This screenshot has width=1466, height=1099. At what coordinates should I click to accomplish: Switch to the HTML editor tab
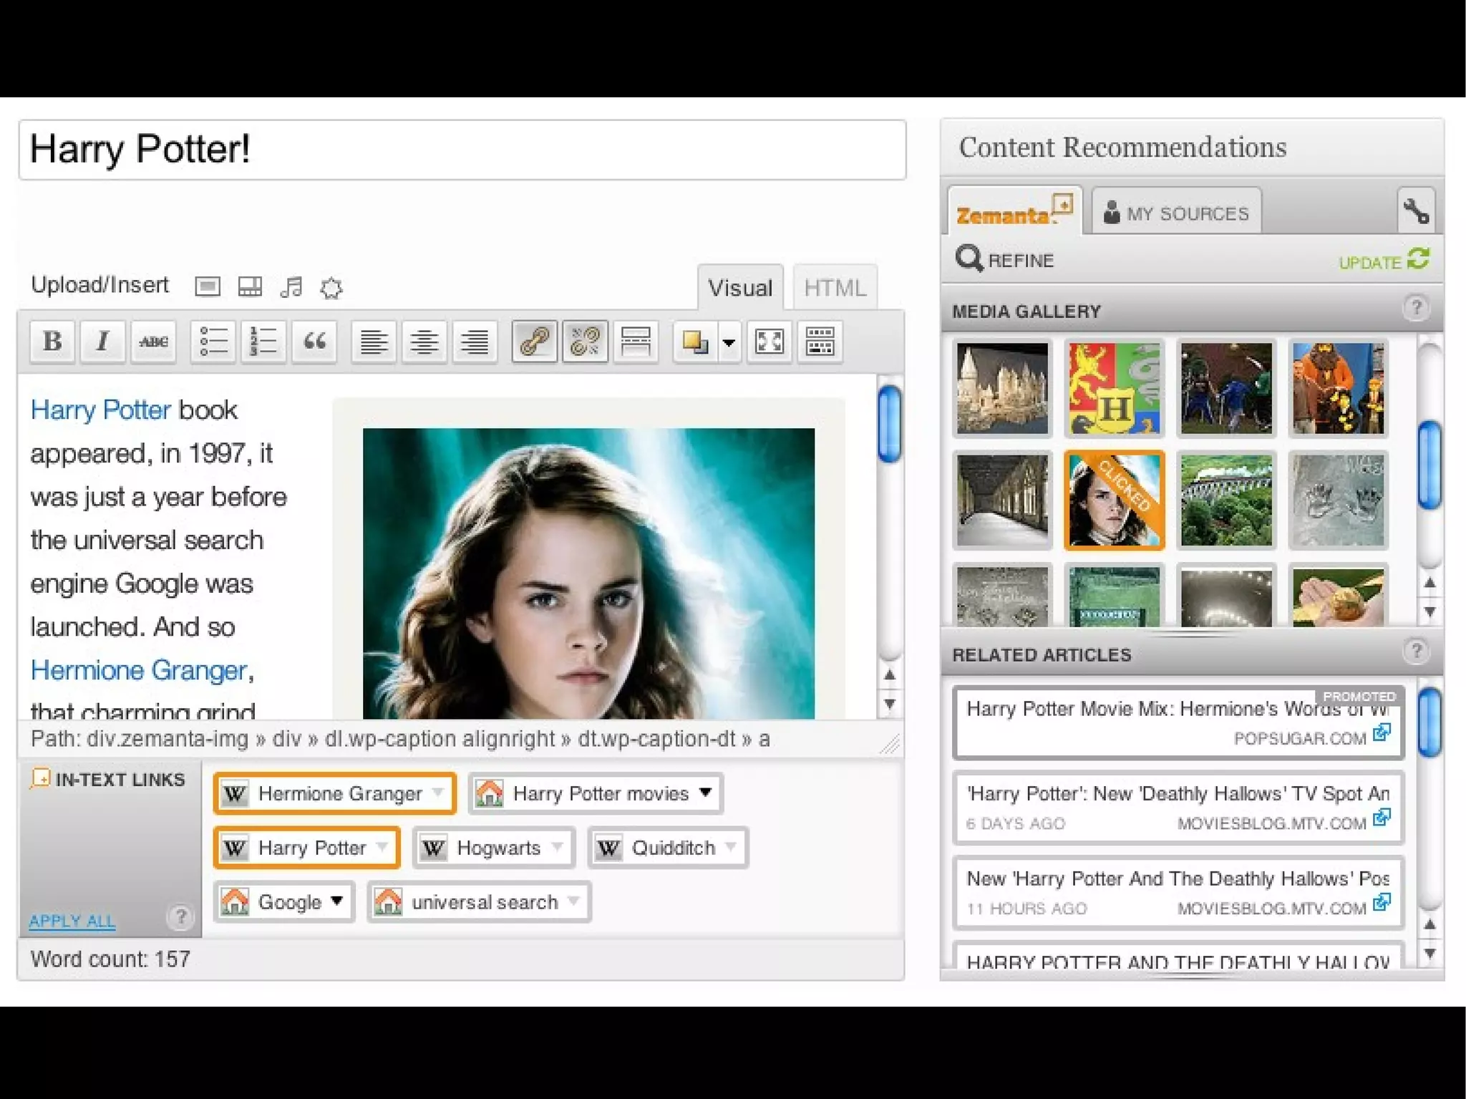[x=835, y=288]
